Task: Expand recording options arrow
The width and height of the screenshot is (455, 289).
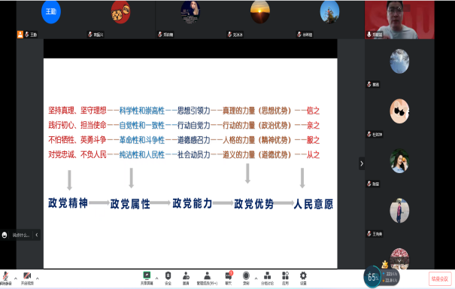Action: (x=256, y=278)
